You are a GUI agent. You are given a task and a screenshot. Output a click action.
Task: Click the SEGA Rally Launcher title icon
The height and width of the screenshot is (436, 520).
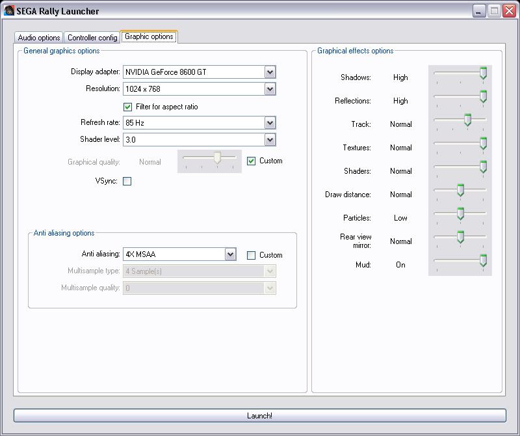click(x=9, y=11)
